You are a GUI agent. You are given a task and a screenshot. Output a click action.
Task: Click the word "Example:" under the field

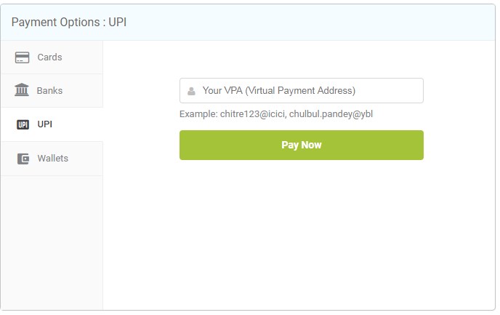coord(198,114)
